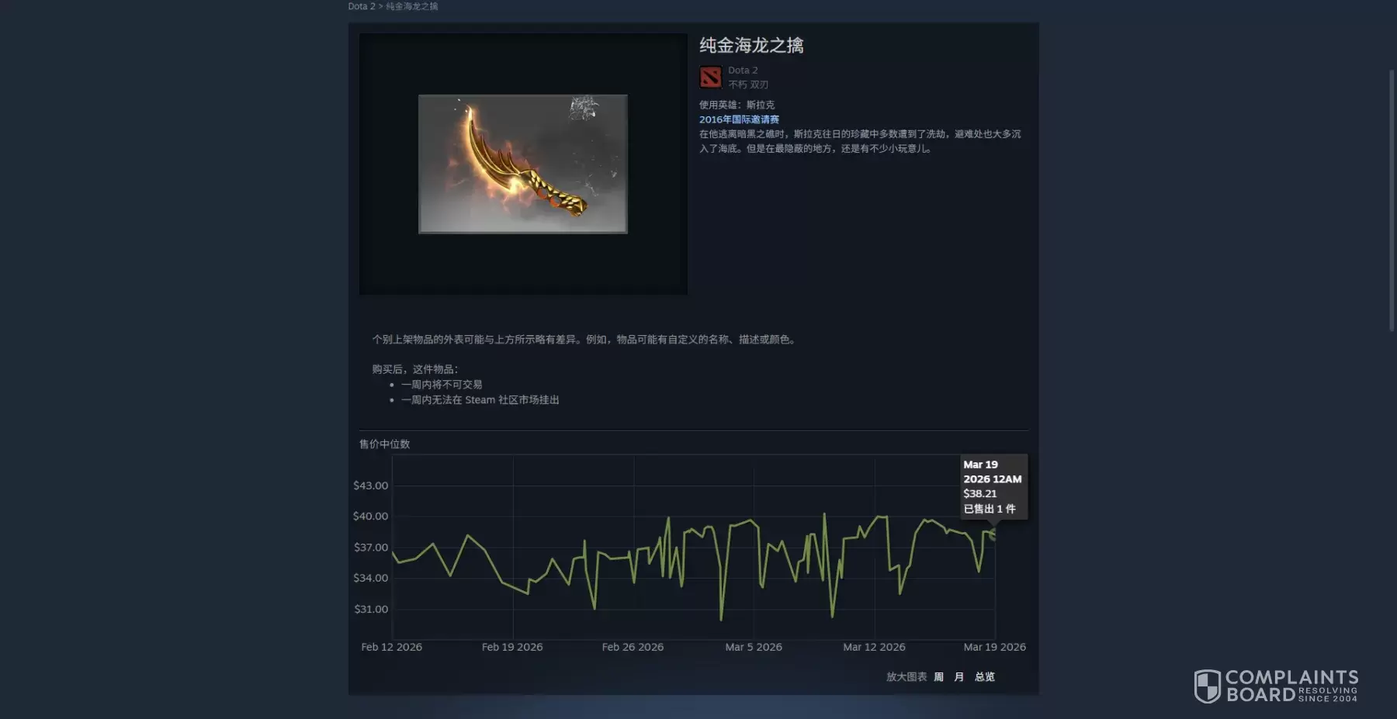Zoom chart to 月 (month) view
The image size is (1397, 719).
(958, 677)
